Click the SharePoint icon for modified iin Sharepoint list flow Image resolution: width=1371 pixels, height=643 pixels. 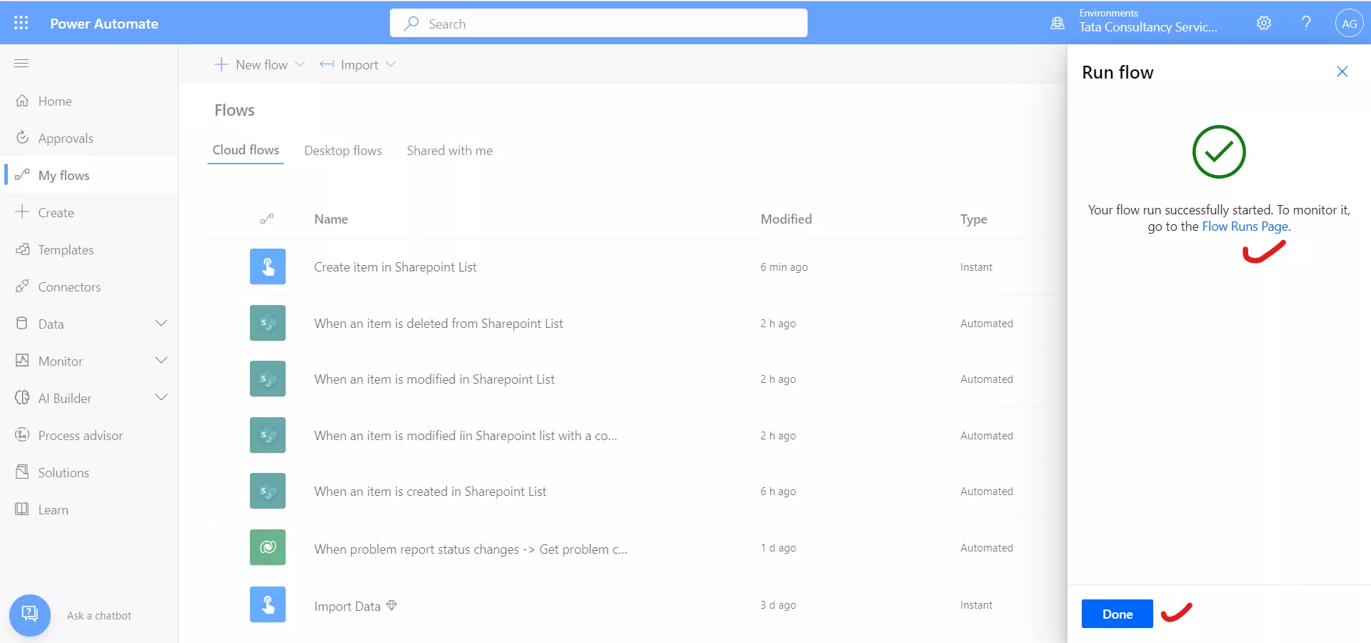[x=268, y=435]
